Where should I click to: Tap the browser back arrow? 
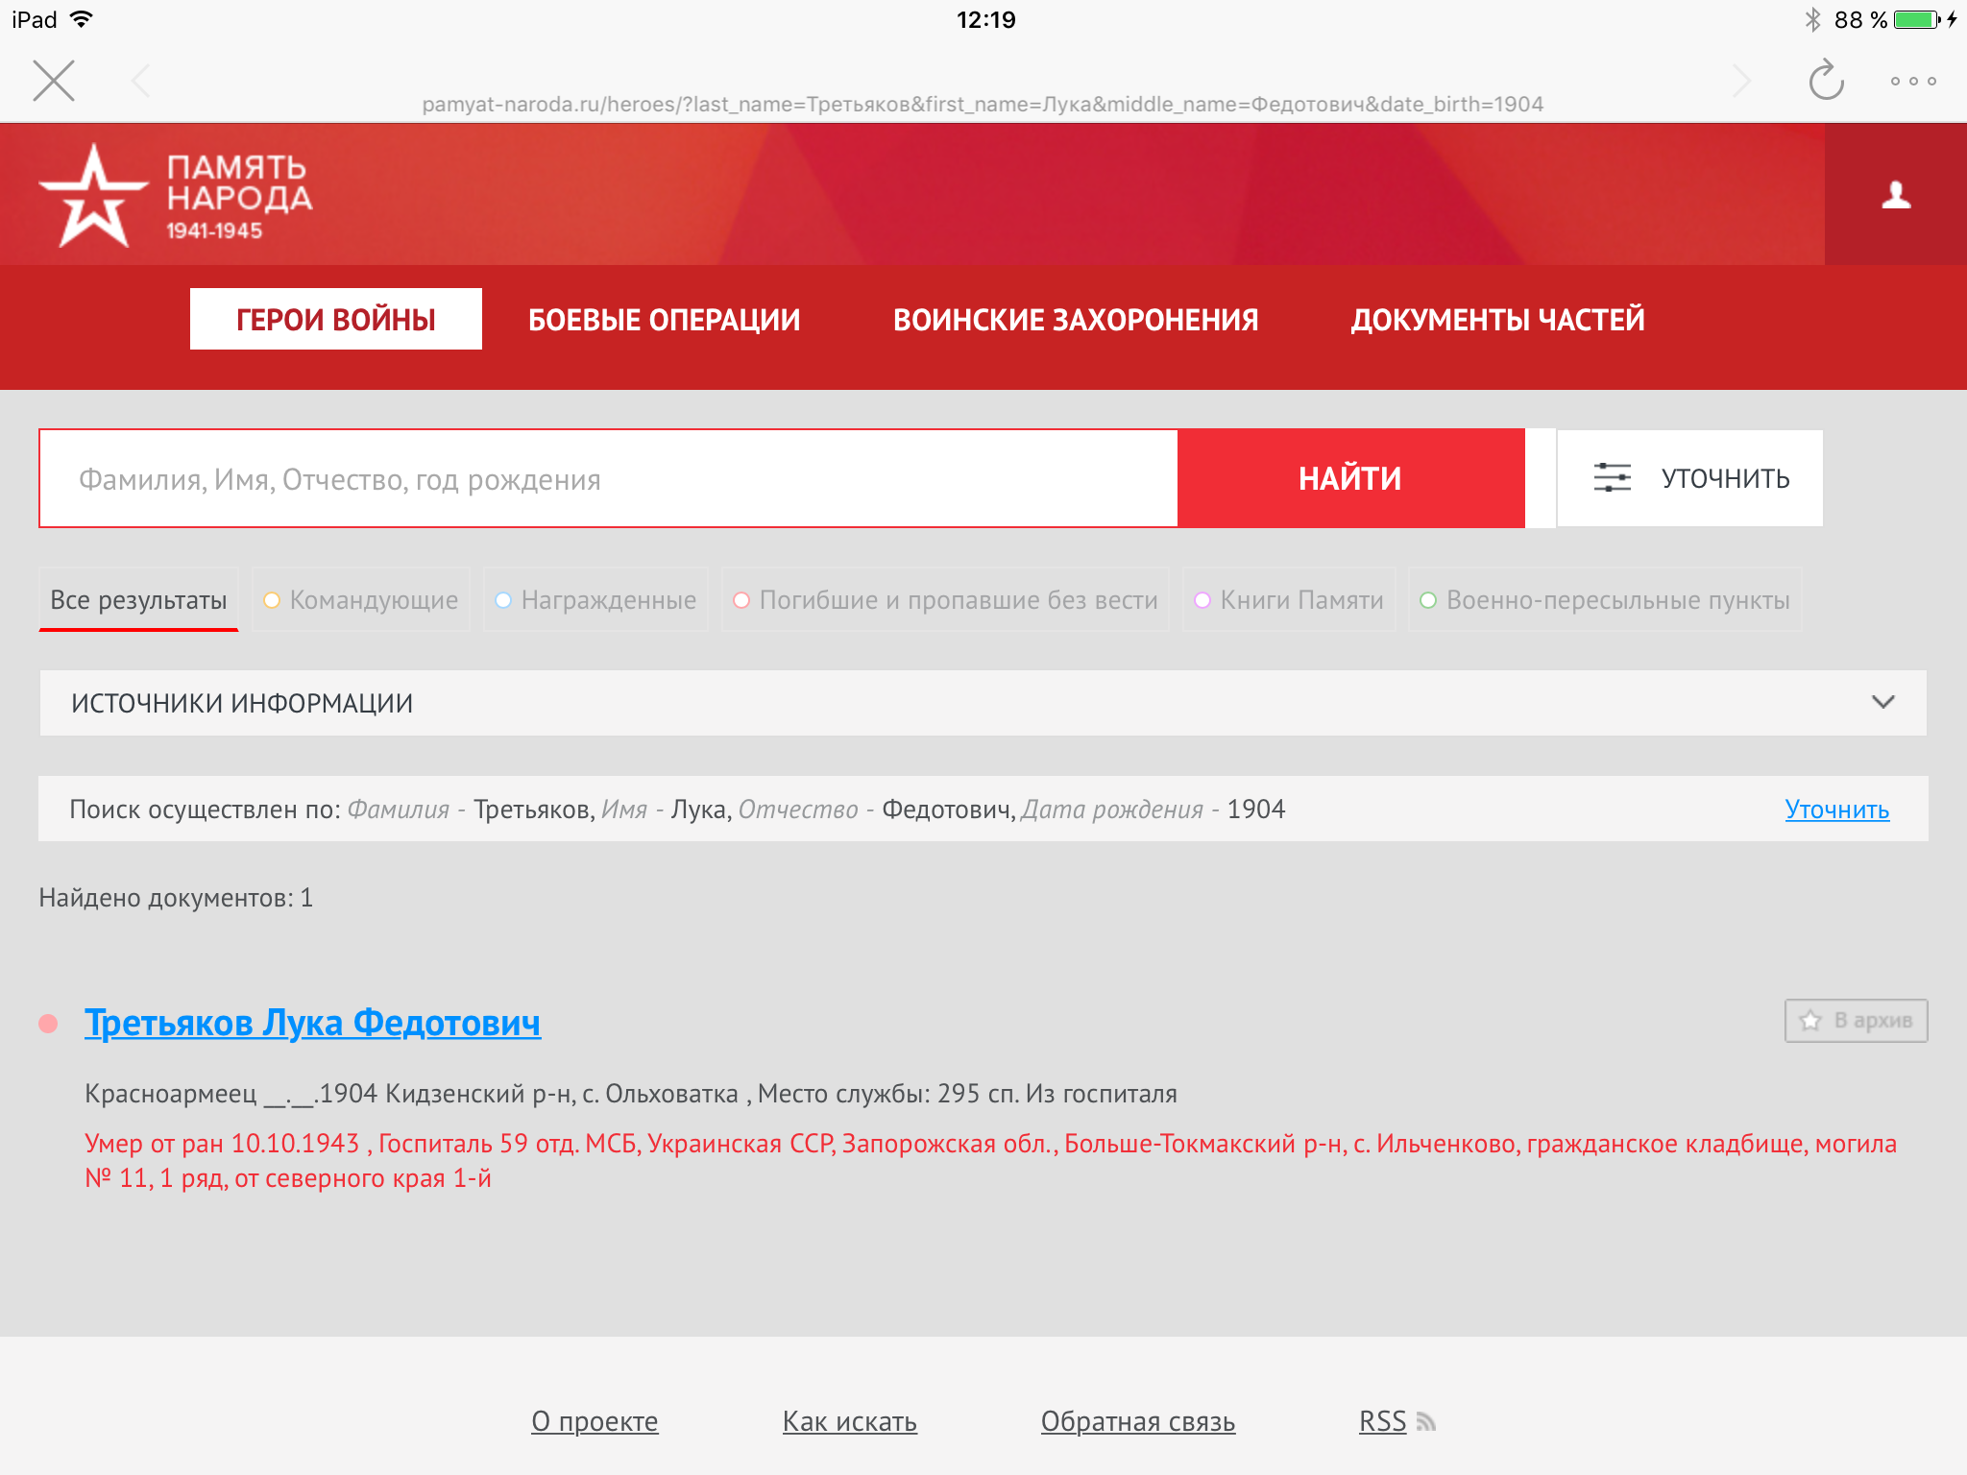tap(141, 81)
